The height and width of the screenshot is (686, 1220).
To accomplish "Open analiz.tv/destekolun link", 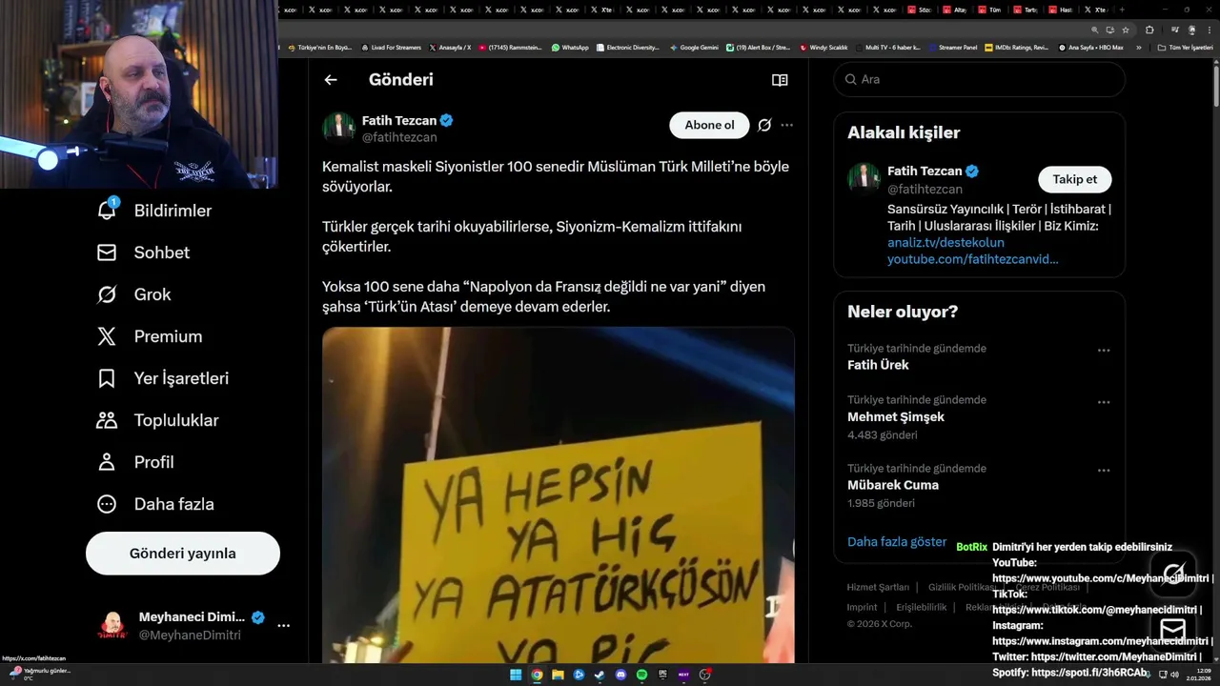I will click(x=945, y=242).
